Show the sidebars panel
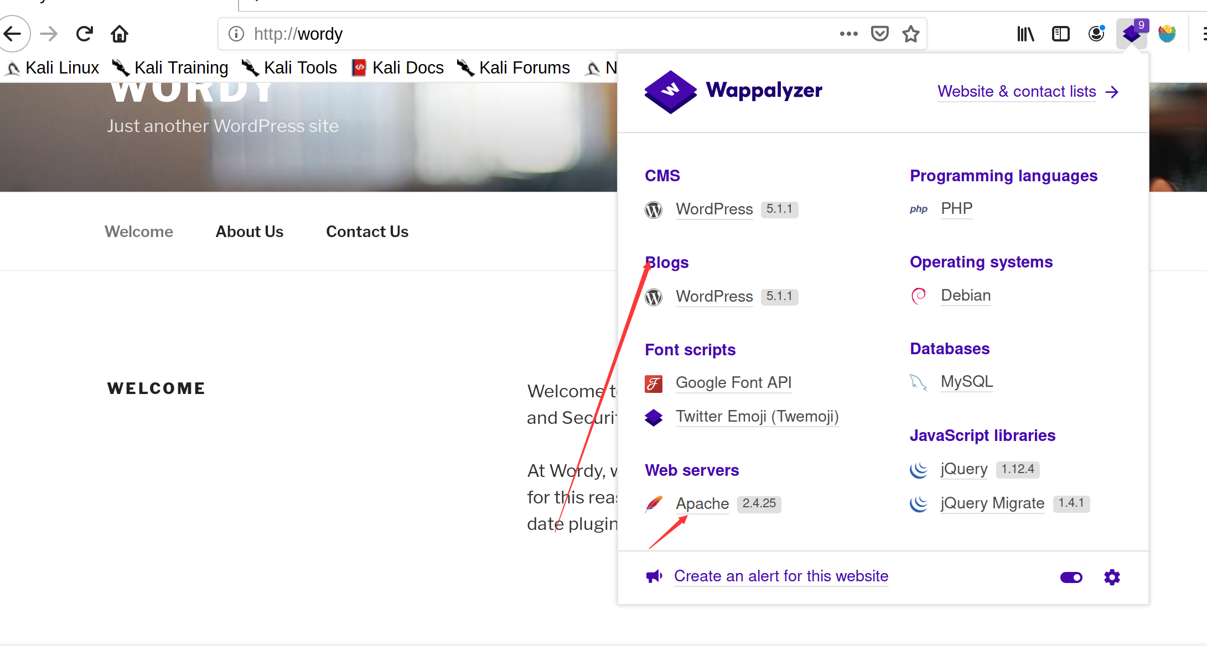Viewport: 1207px width, 646px height. pos(1061,34)
